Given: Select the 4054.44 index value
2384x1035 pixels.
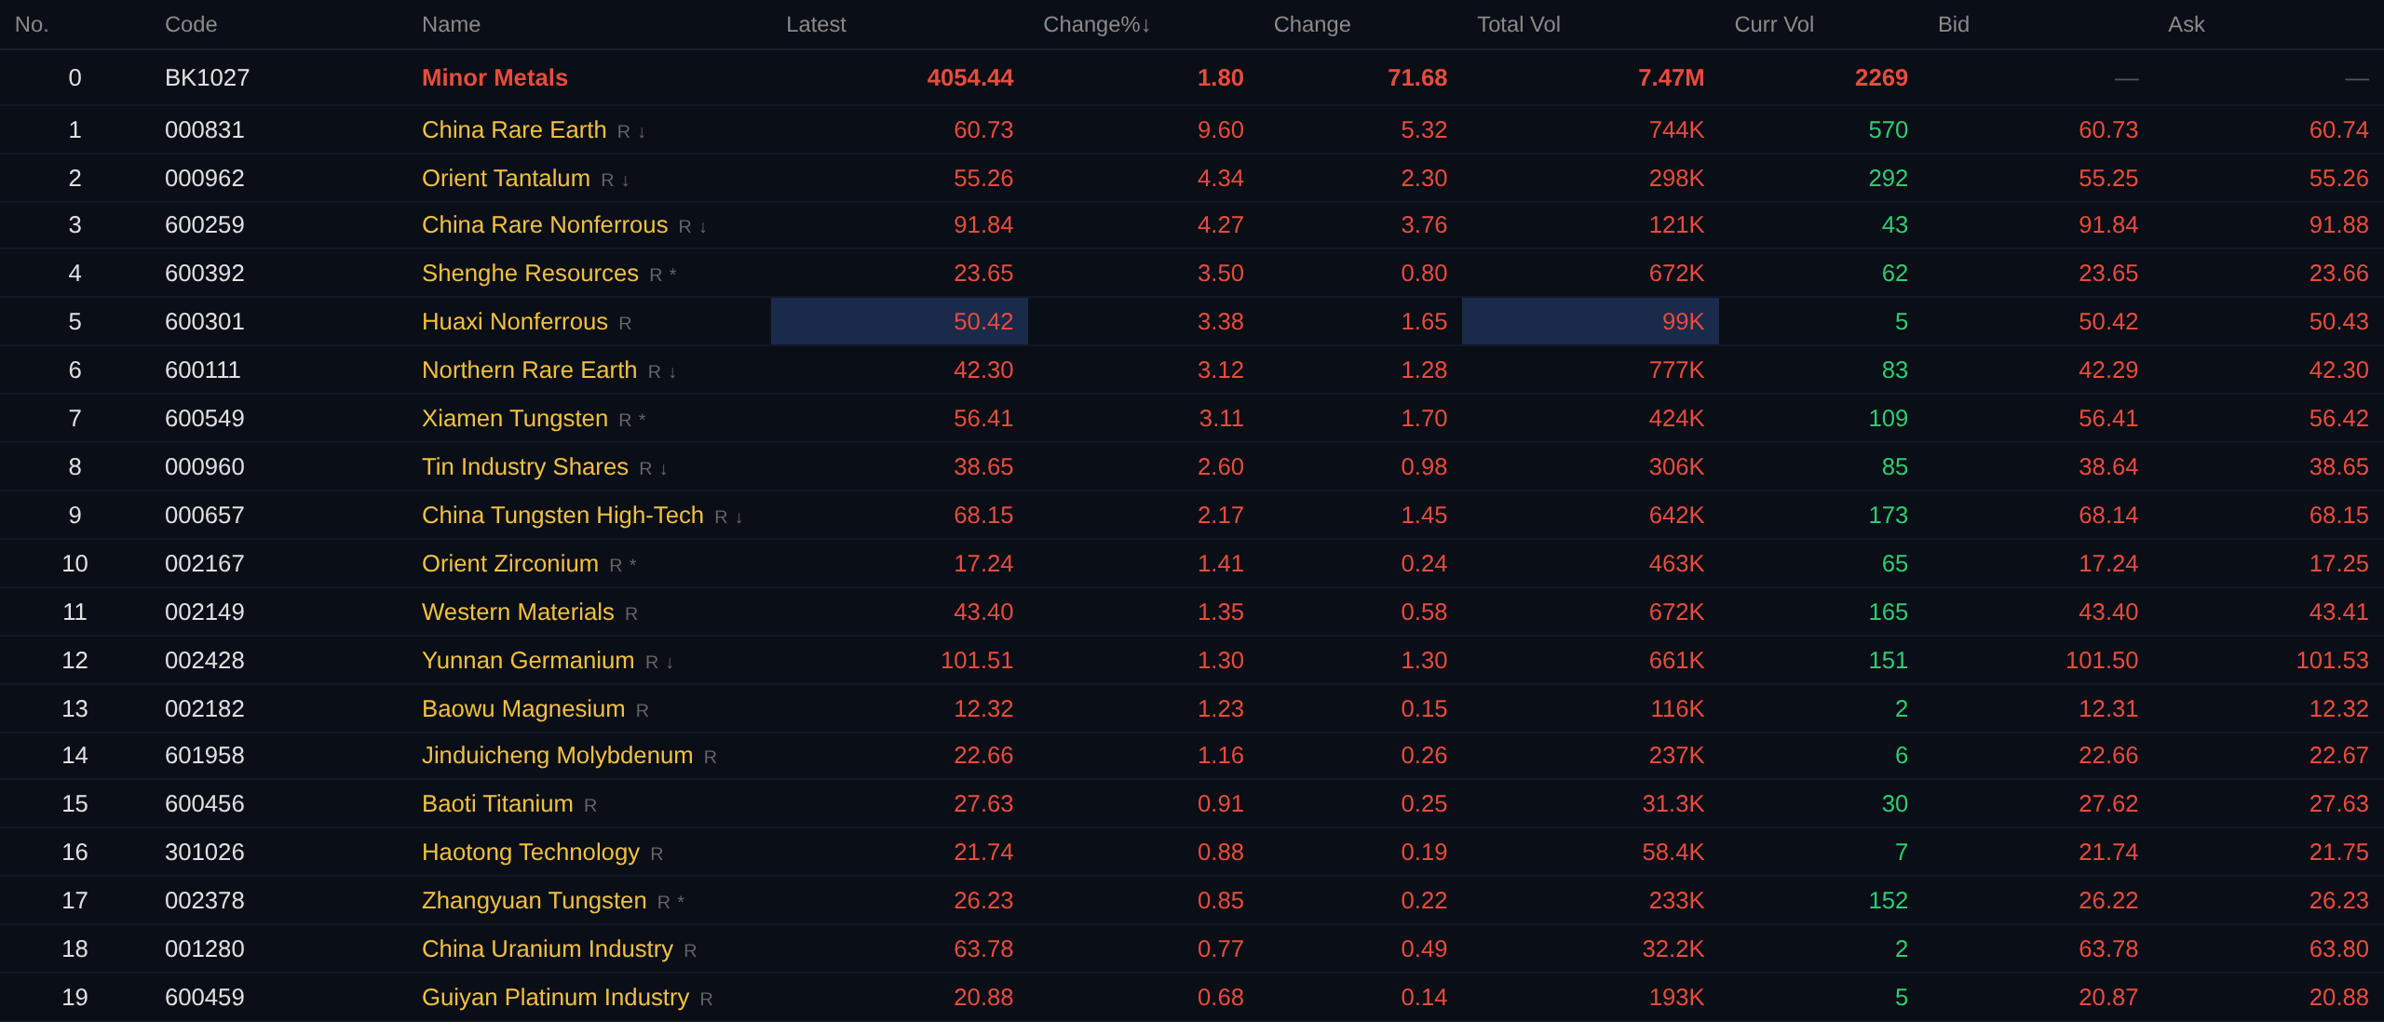Looking at the screenshot, I should [970, 78].
